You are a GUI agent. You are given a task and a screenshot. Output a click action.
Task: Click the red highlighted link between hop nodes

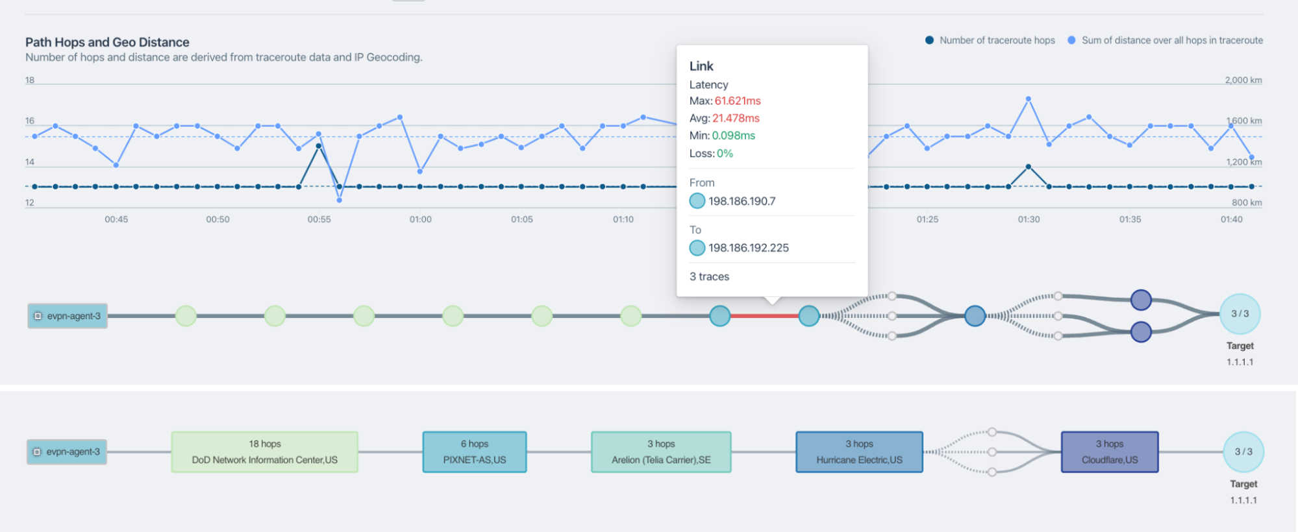point(764,316)
